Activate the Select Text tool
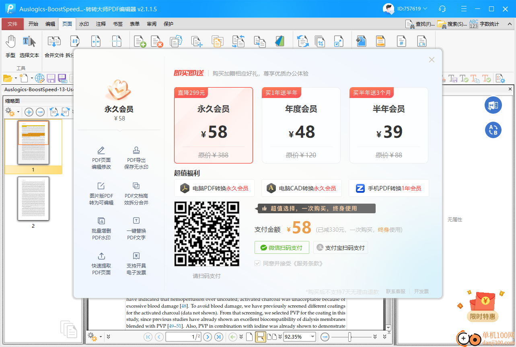The width and height of the screenshot is (516, 347). click(29, 46)
